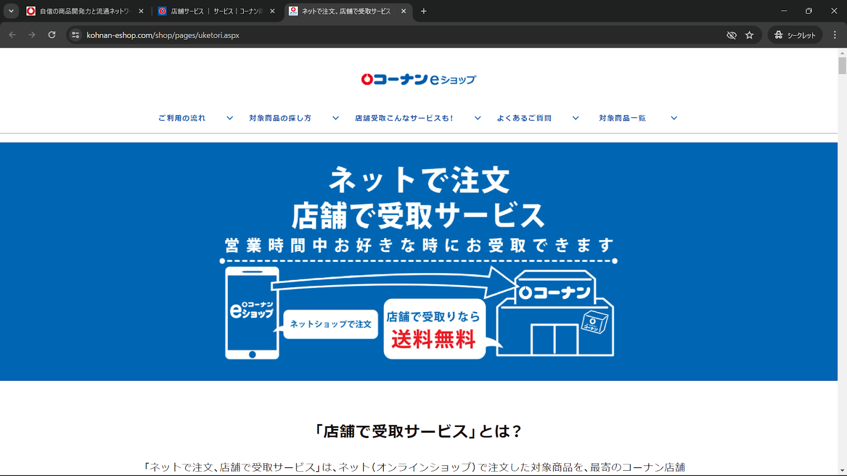Click the page vertical scrollbar thumb
The image size is (847, 476).
click(x=842, y=66)
